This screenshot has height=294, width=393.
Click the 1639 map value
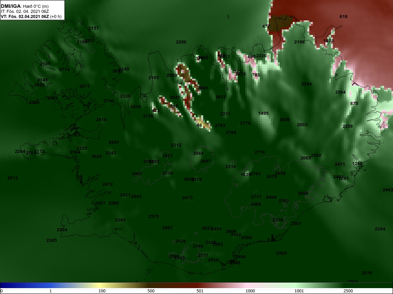[x=245, y=174]
